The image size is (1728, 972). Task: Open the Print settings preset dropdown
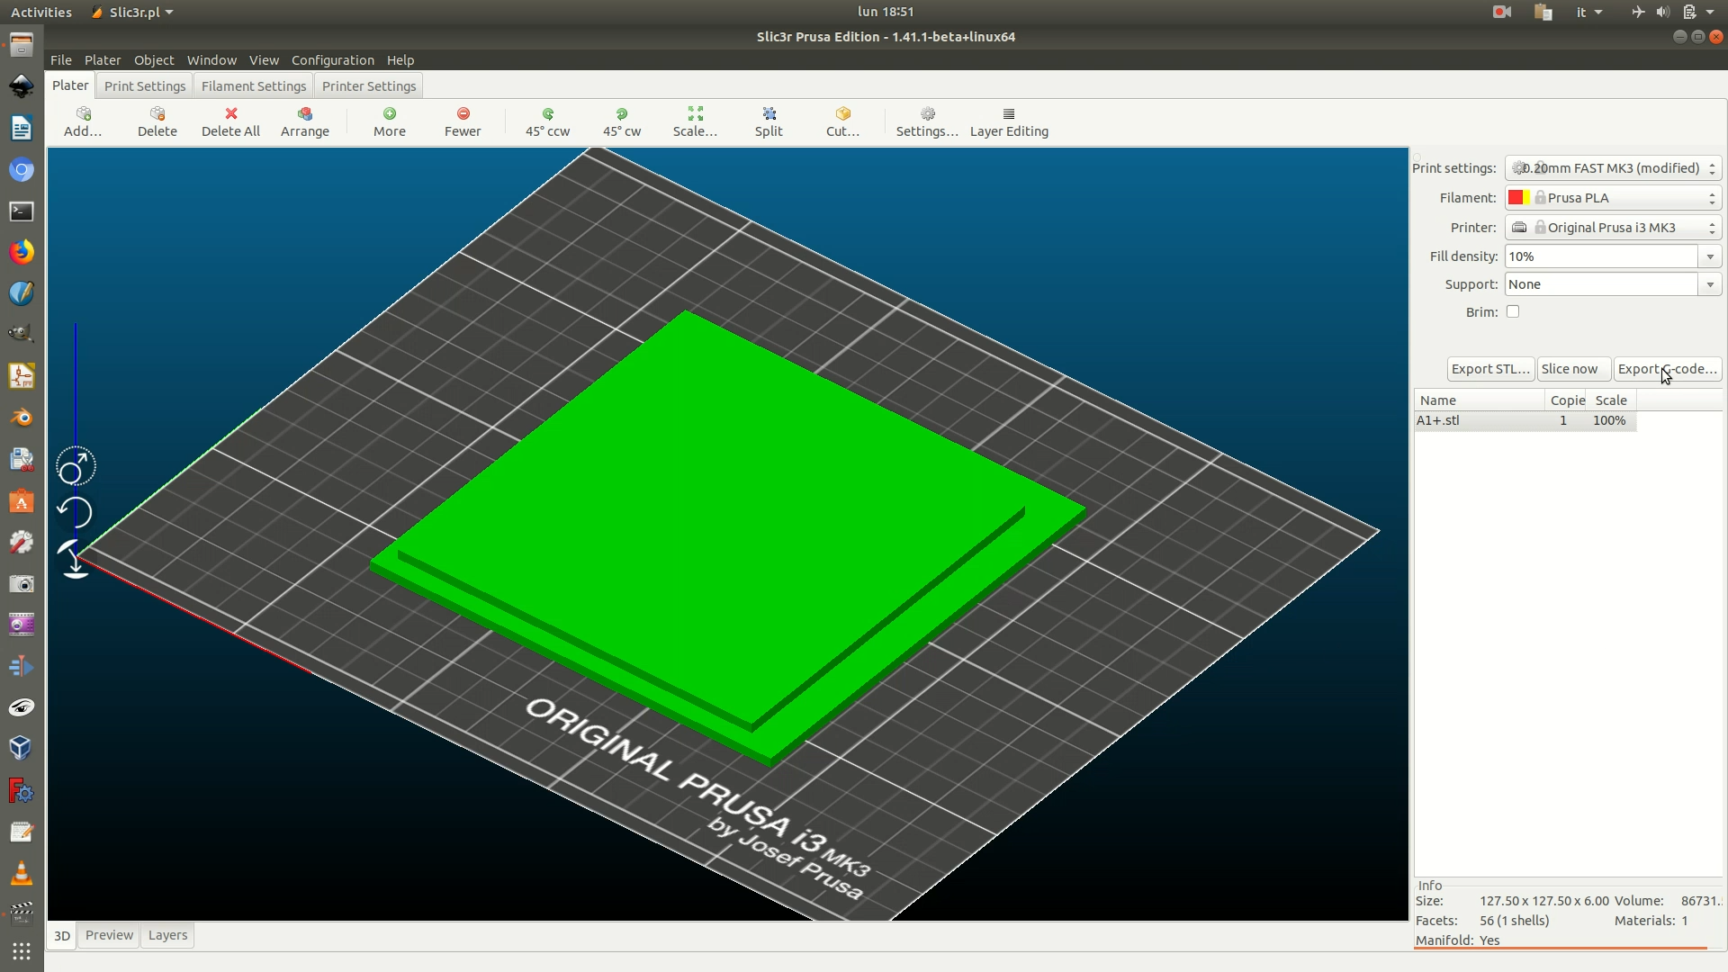1613,168
